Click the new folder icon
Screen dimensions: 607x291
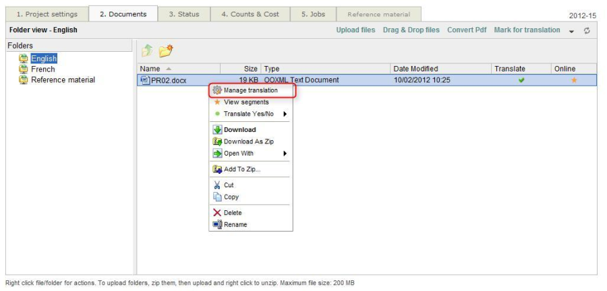[166, 51]
